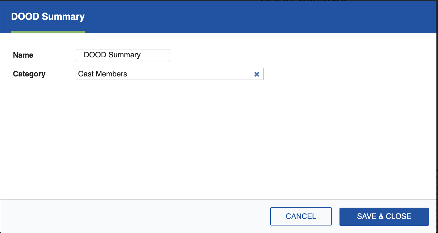The width and height of the screenshot is (438, 233).
Task: Click CANCEL
Action: [x=301, y=216]
